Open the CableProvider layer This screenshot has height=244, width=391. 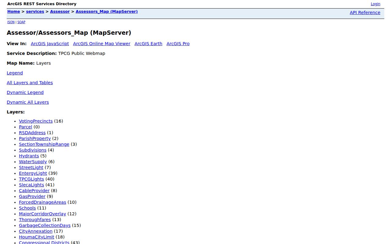click(x=34, y=191)
